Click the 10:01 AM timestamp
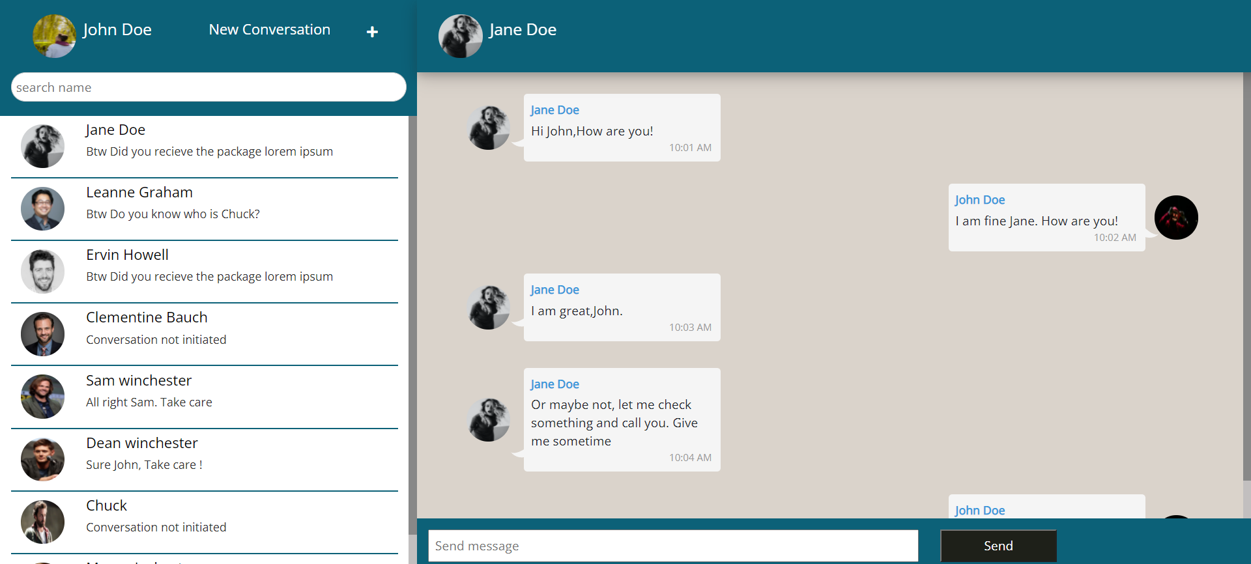 click(690, 148)
